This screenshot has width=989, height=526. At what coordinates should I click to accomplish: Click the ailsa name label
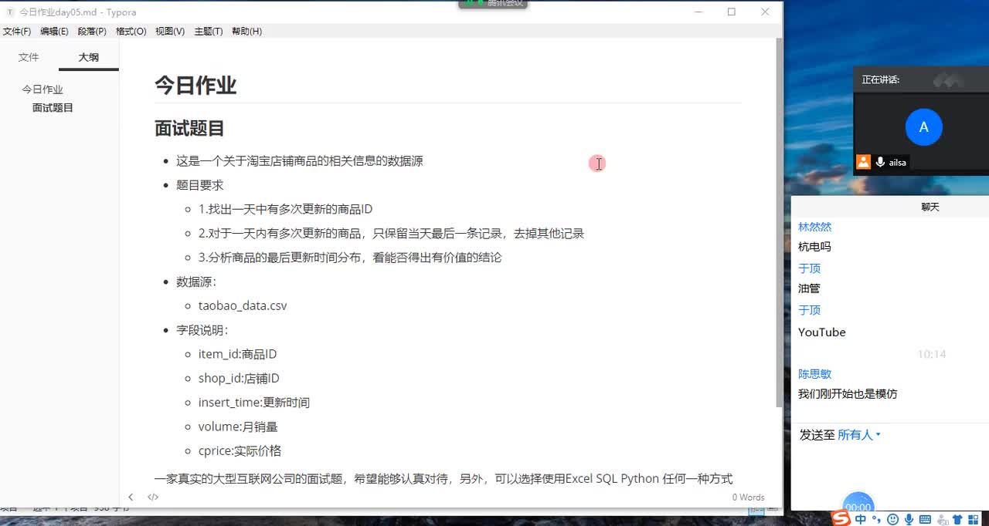click(x=897, y=163)
